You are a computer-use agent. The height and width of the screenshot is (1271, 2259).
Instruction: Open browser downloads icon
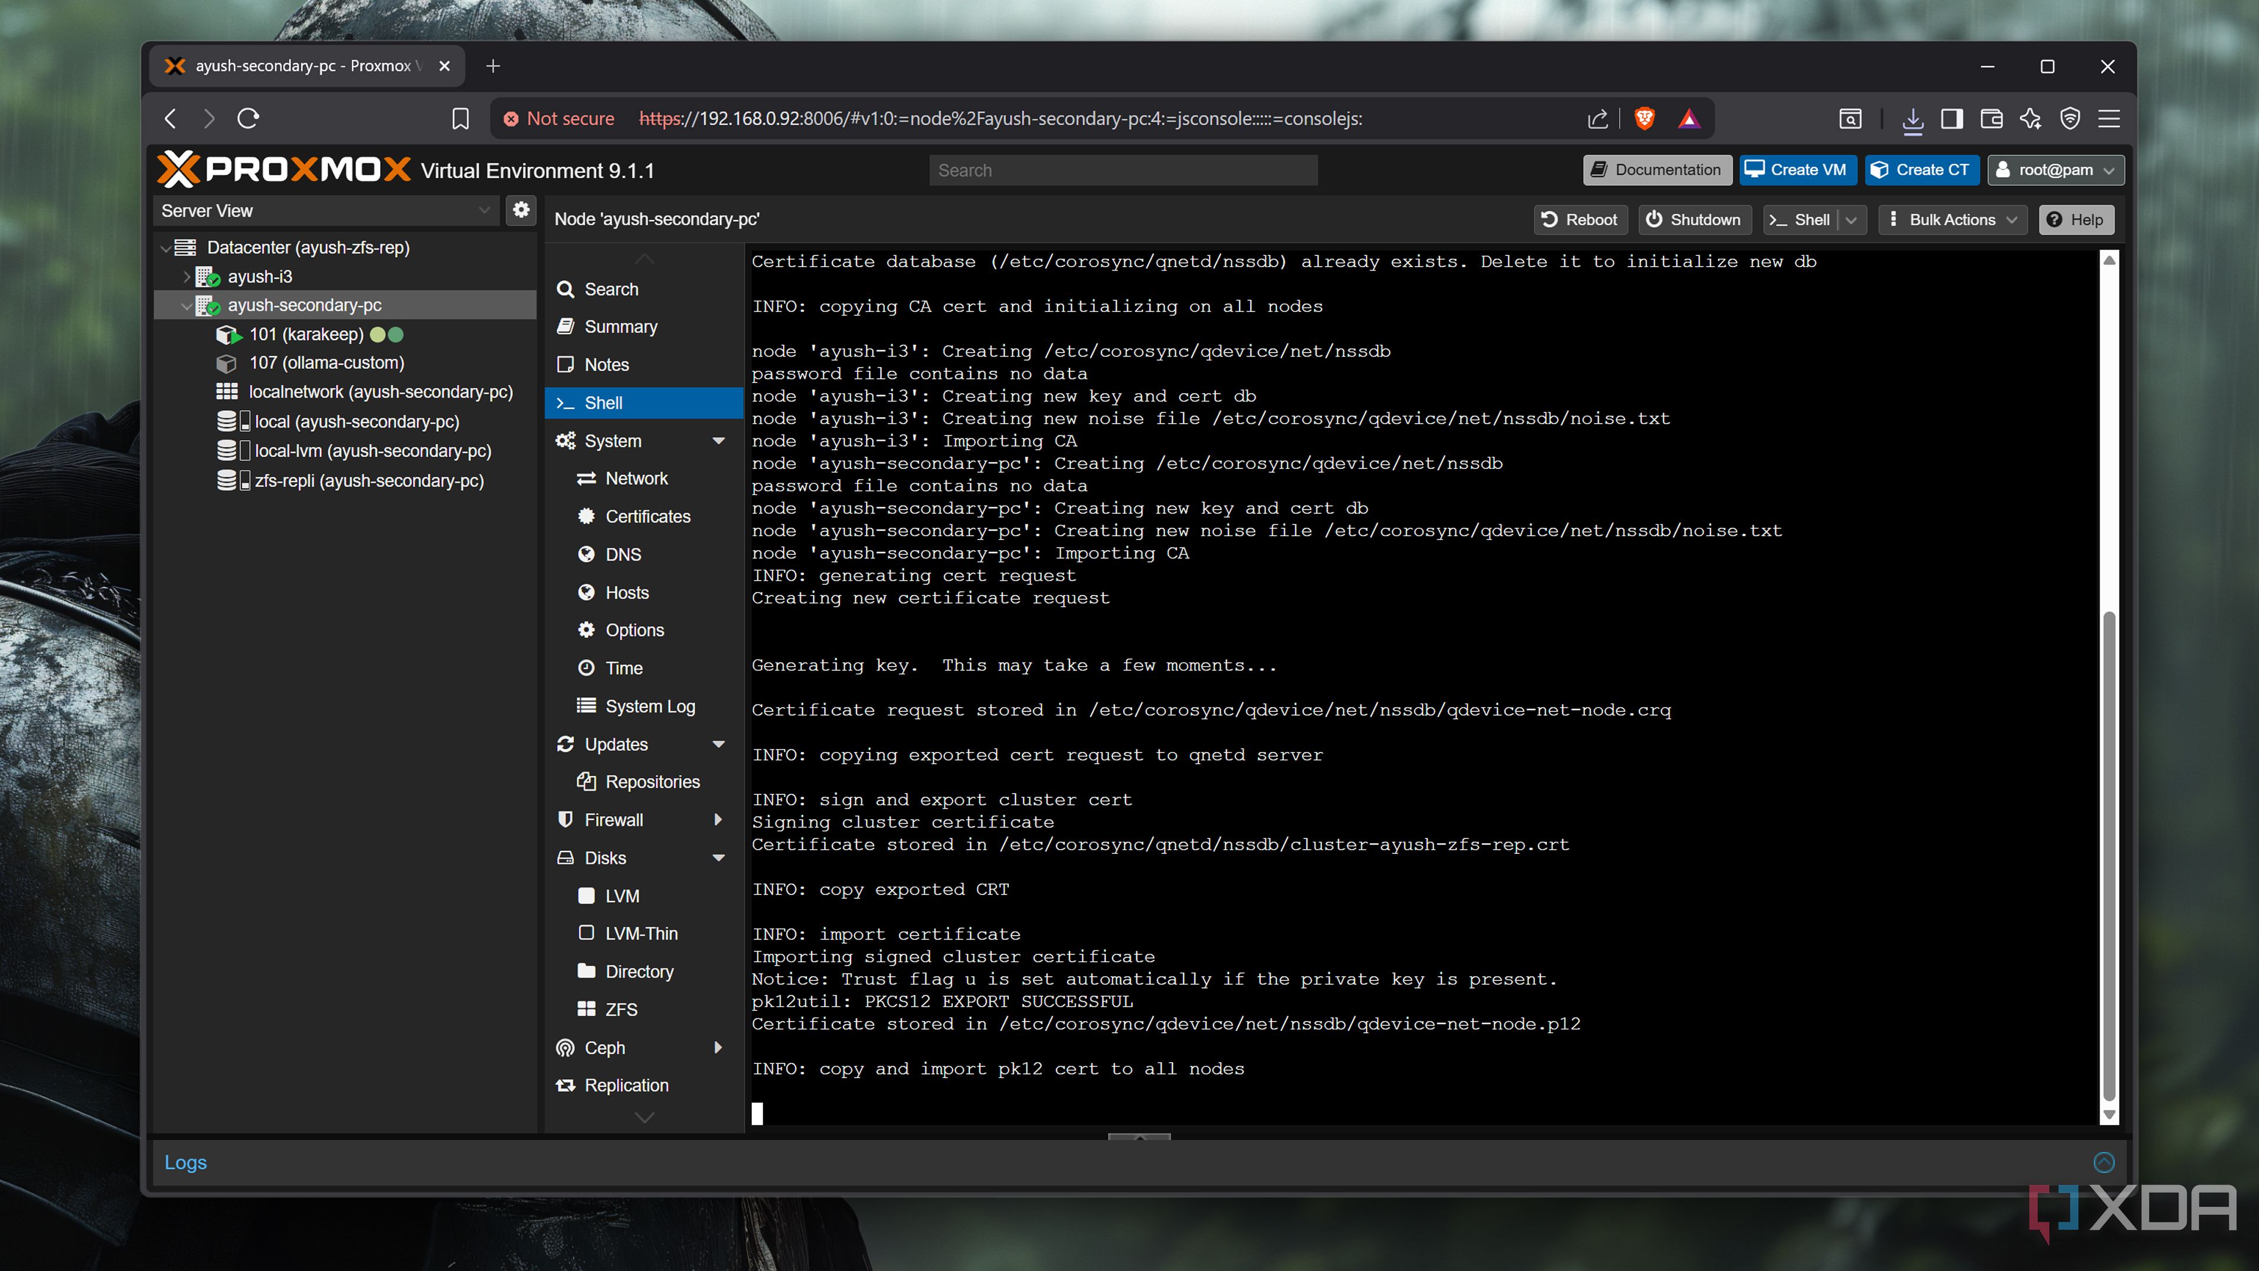tap(1913, 119)
